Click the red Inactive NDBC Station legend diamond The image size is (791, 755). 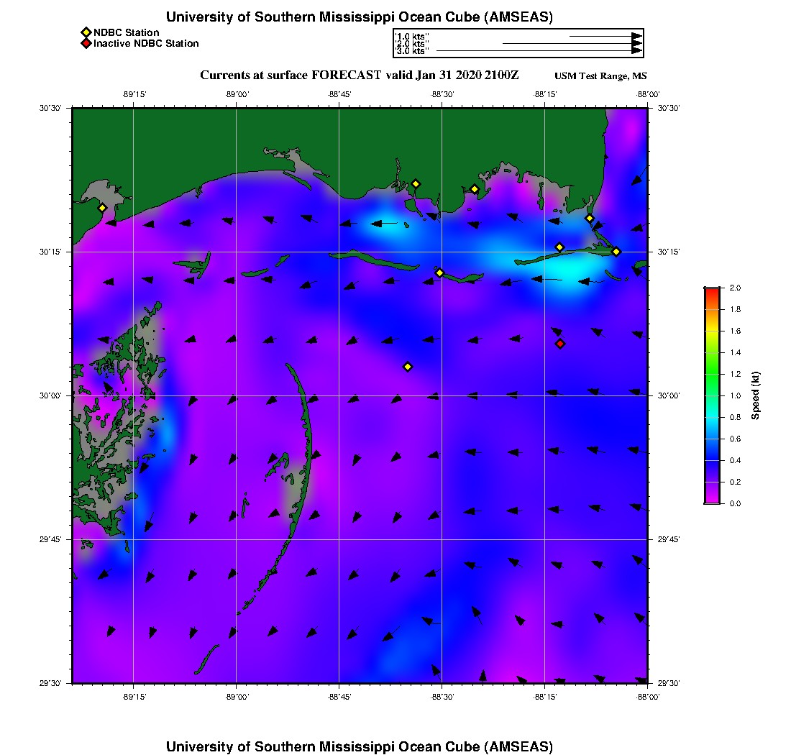(x=86, y=43)
